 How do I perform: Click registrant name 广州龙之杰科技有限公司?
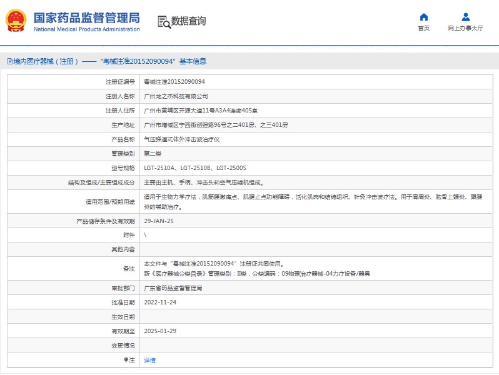click(176, 96)
